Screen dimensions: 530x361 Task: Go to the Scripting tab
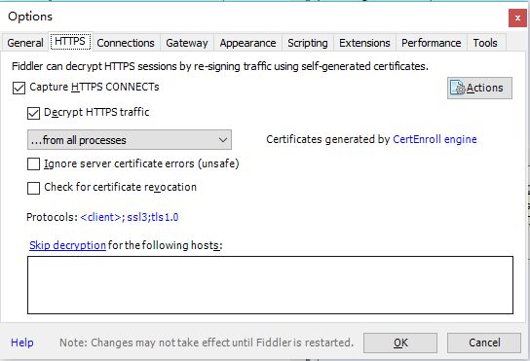point(308,43)
